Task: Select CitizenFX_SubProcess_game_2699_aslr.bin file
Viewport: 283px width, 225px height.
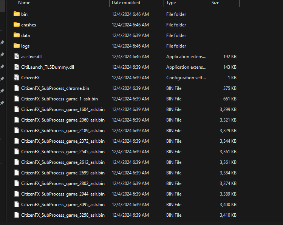Action: (x=63, y=173)
